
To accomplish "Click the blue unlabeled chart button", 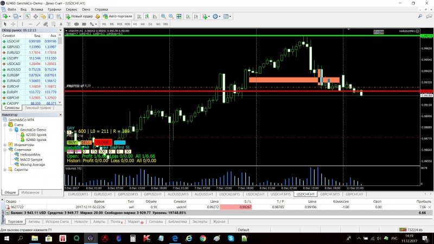I will tap(119, 143).
